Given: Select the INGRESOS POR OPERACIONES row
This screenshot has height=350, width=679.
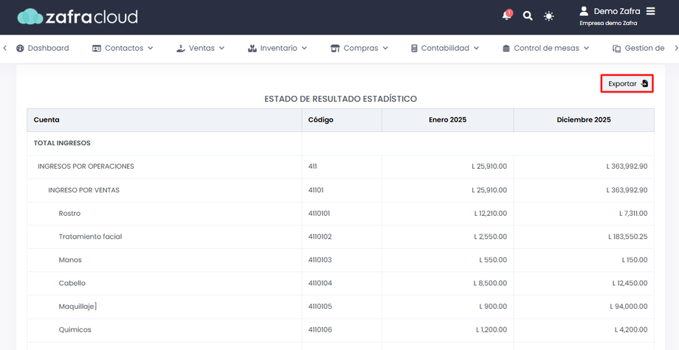Looking at the screenshot, I should pos(340,167).
